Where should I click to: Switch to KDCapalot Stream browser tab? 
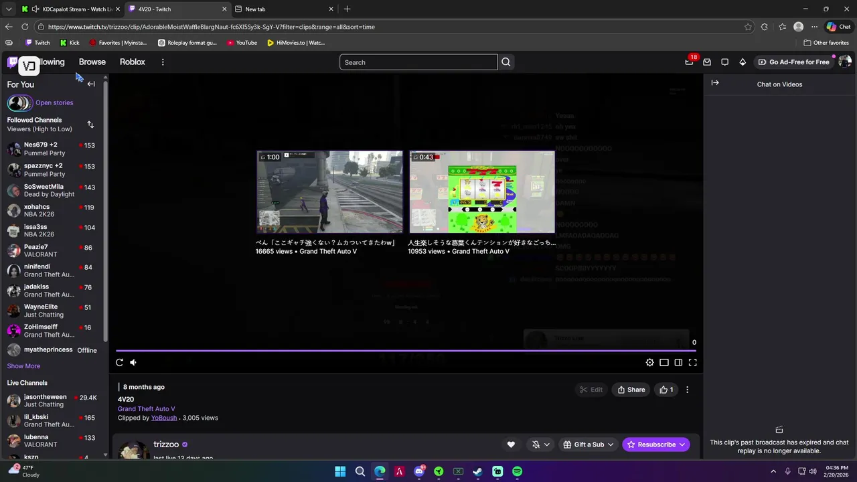pos(70,9)
